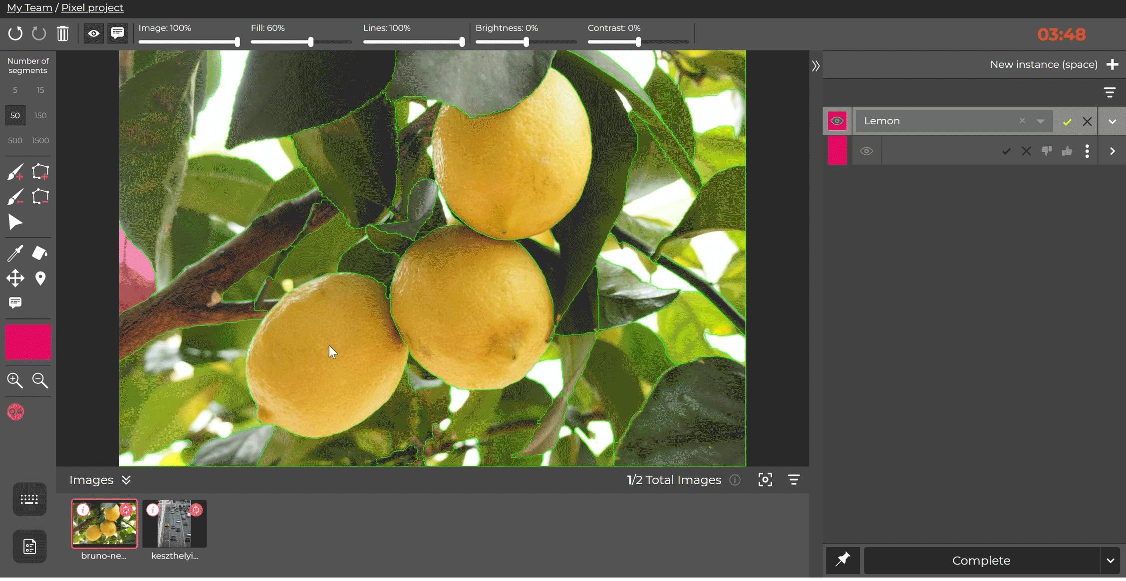Select the bucket fill tool
This screenshot has height=581, width=1126.
click(x=40, y=253)
